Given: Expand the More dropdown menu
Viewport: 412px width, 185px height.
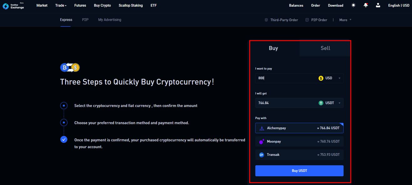Looking at the screenshot, I should pos(345,20).
